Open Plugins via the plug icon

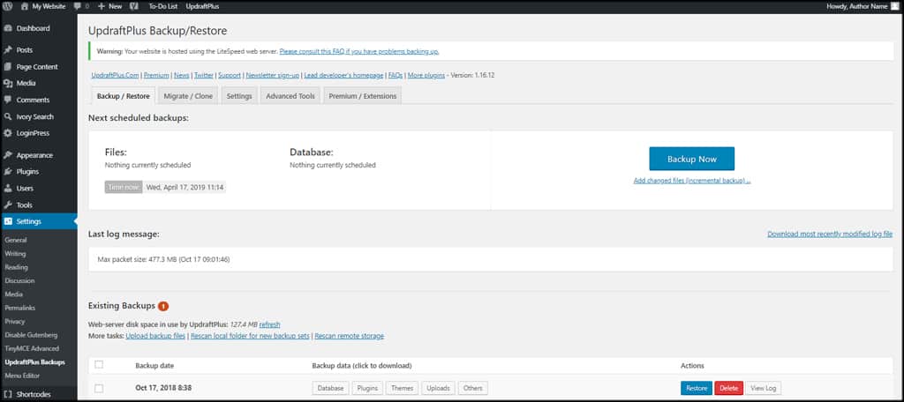[x=8, y=172]
